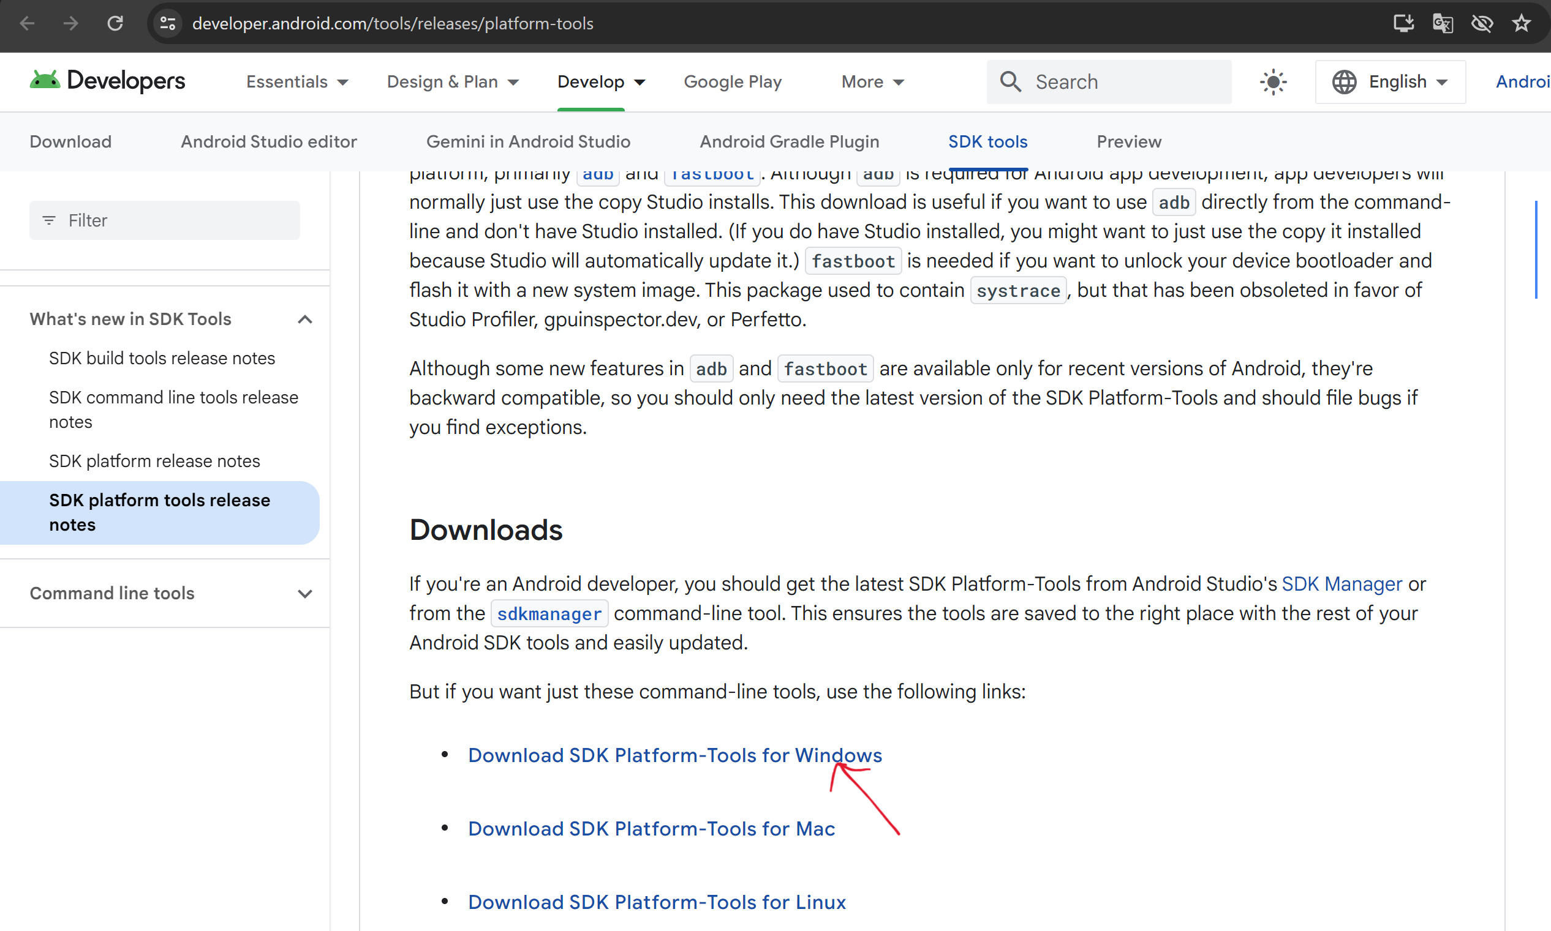This screenshot has height=931, width=1551.
Task: Open SDK platform release notes
Action: point(154,461)
